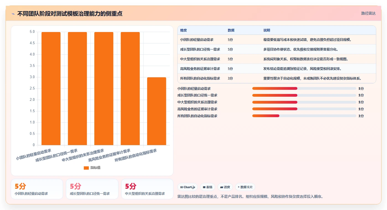Viewport: 387px width, 210px height.
Task: Click the description starting 重要性取决于自动化规模
Action: coord(312,78)
